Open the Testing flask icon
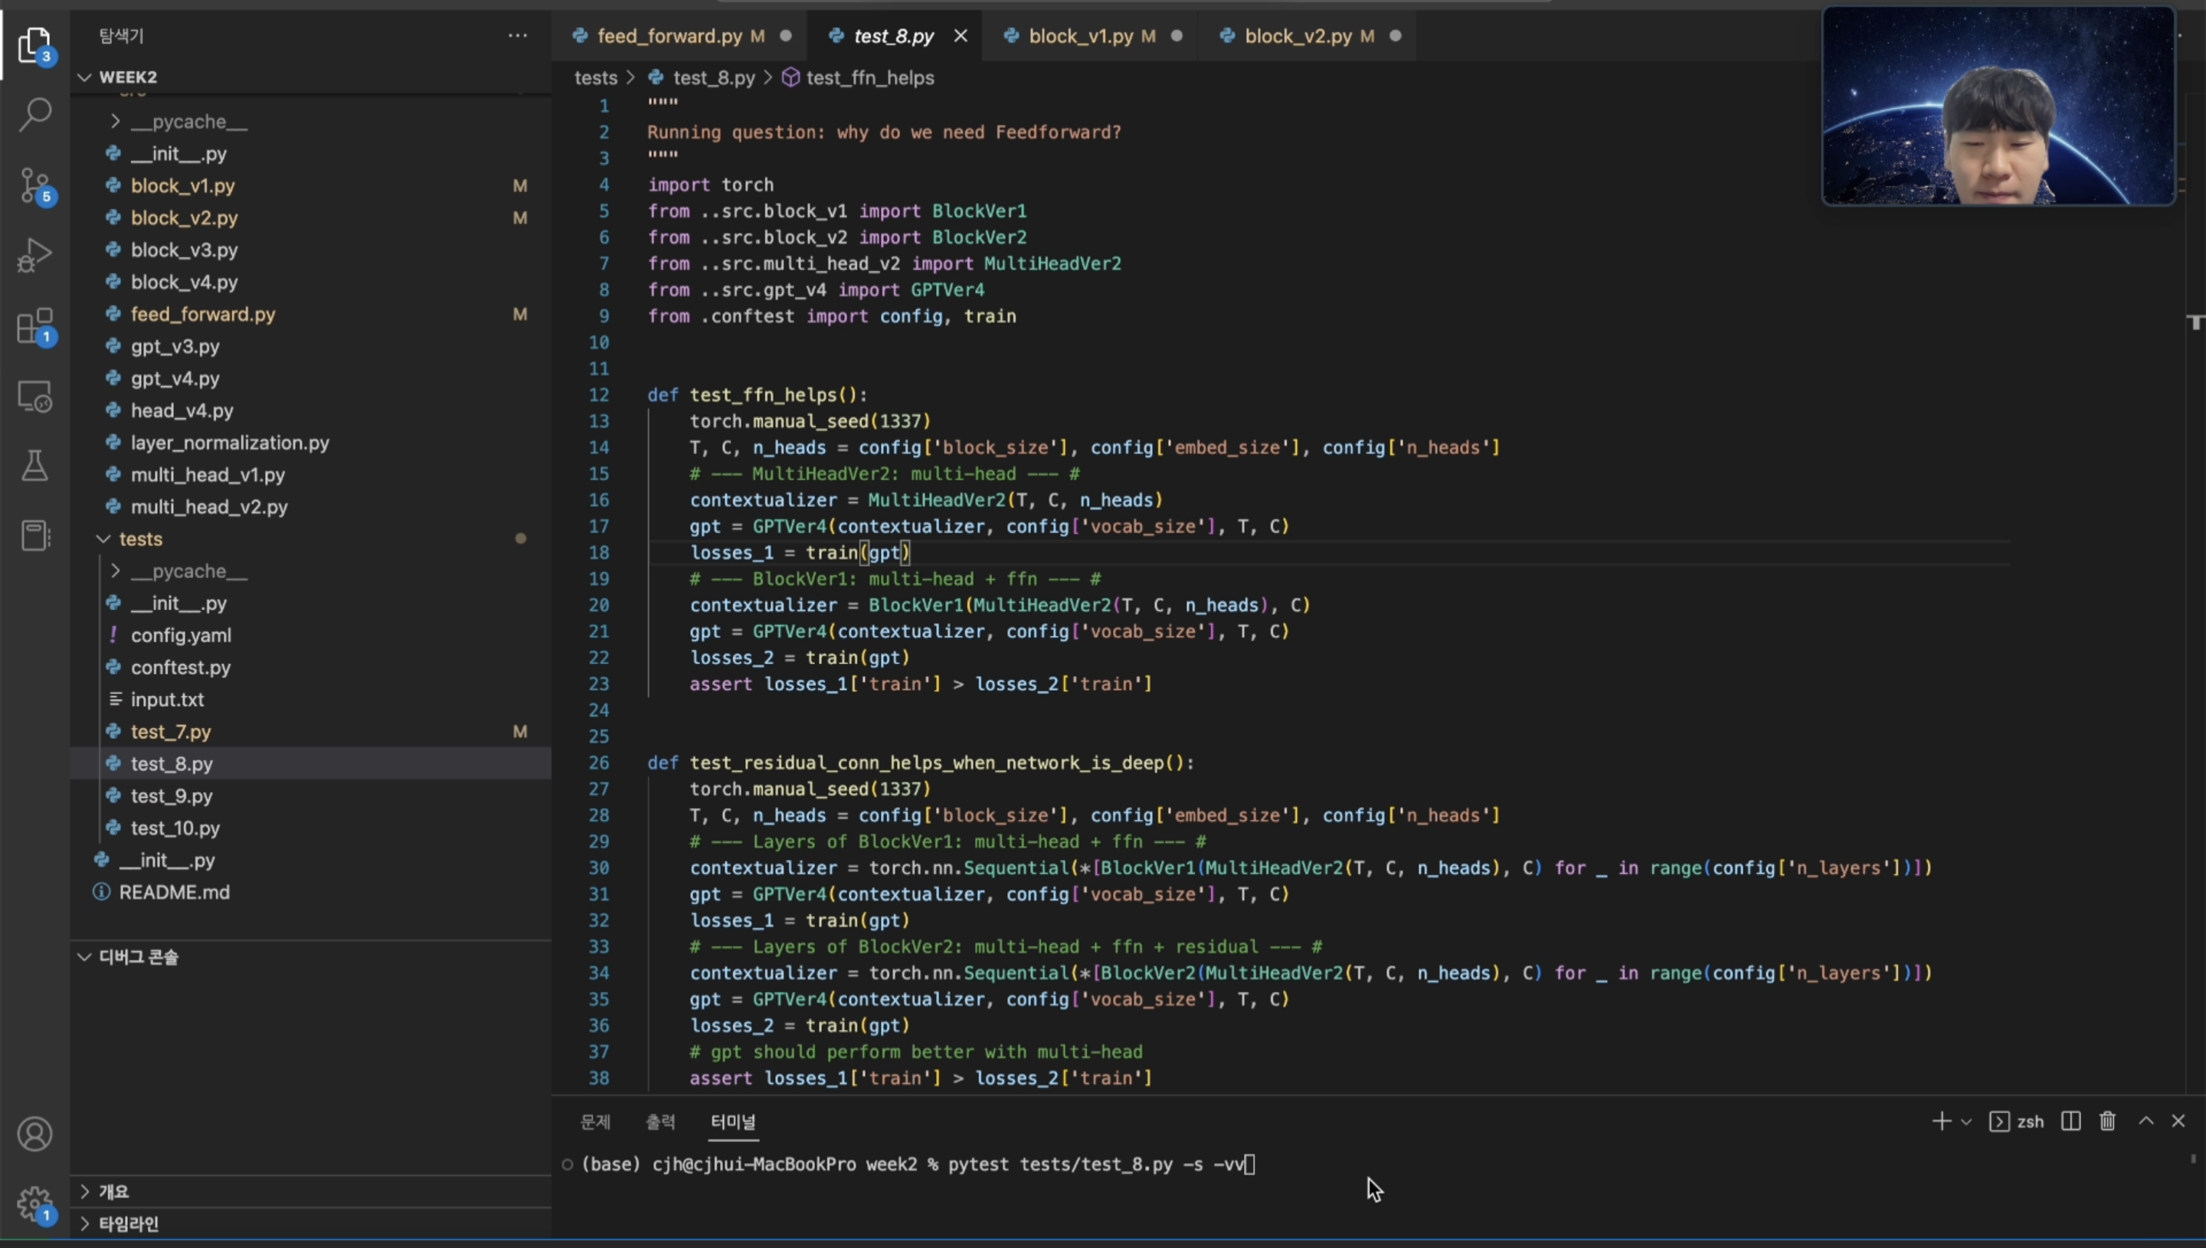Screen dimensions: 2206x1248 coord(34,466)
